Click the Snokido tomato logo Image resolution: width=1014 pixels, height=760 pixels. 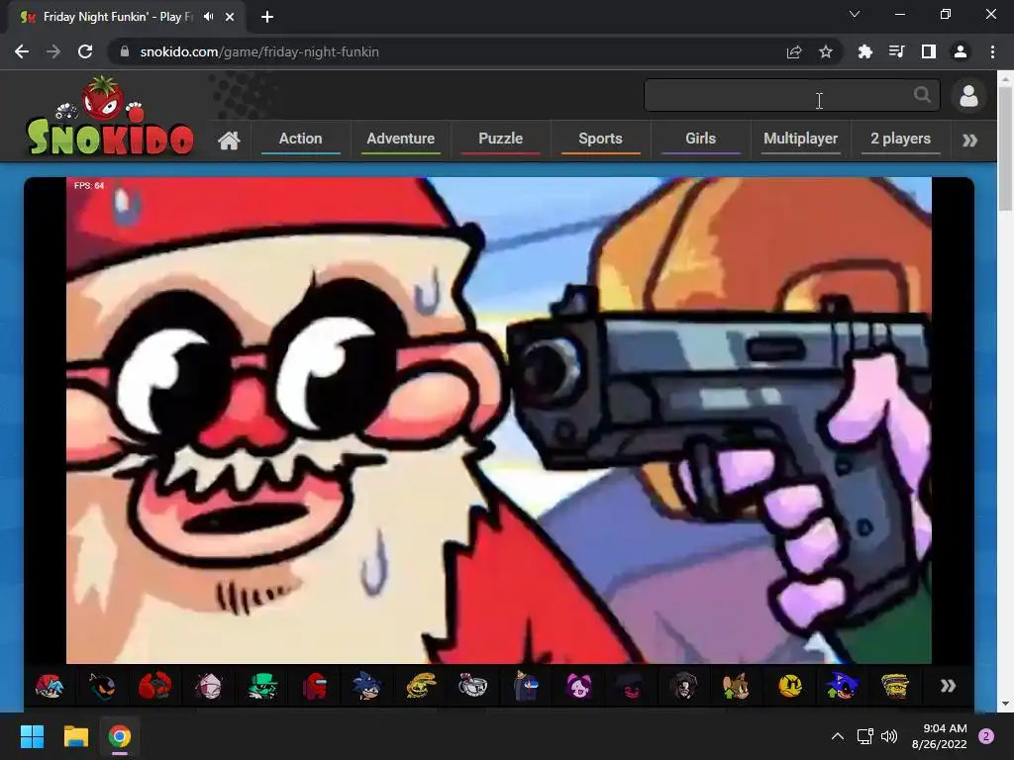(110, 117)
